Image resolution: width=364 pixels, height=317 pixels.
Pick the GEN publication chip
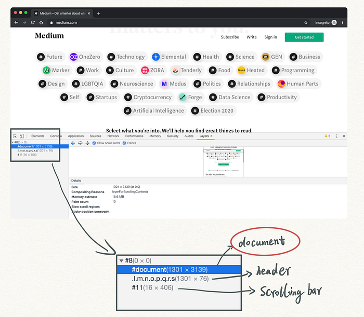click(272, 57)
